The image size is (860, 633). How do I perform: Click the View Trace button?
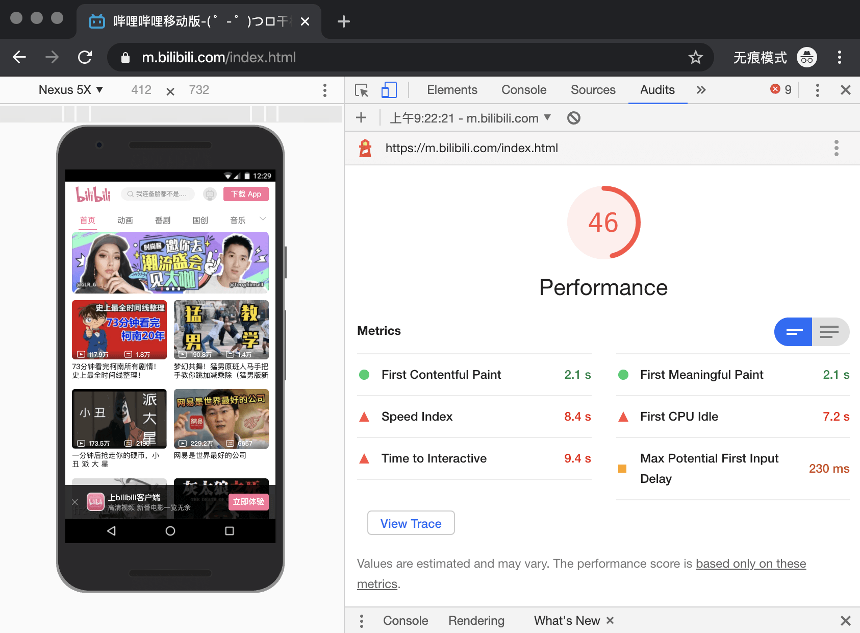[411, 523]
